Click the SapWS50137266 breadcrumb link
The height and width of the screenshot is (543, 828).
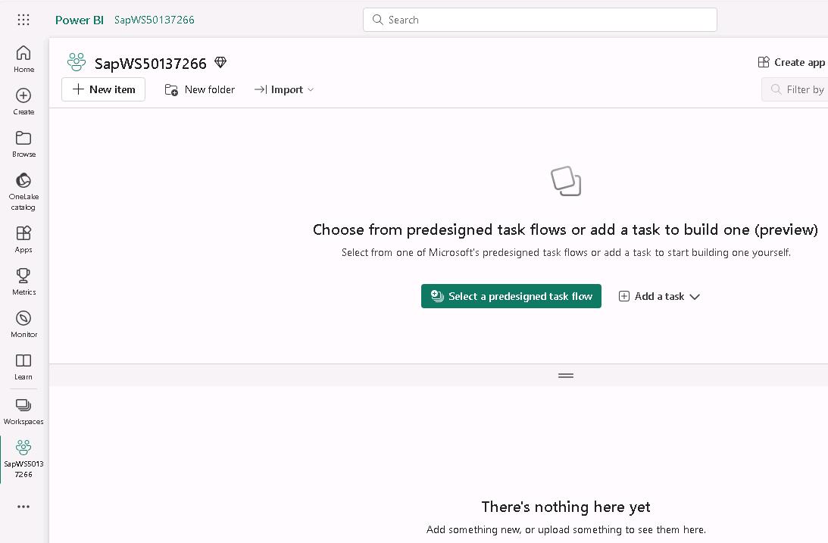pyautogui.click(x=155, y=20)
